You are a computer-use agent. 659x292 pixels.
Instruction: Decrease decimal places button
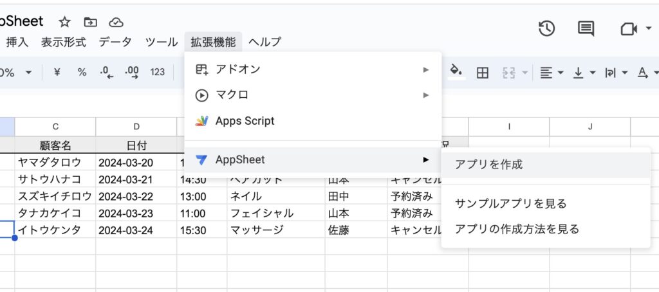click(107, 73)
